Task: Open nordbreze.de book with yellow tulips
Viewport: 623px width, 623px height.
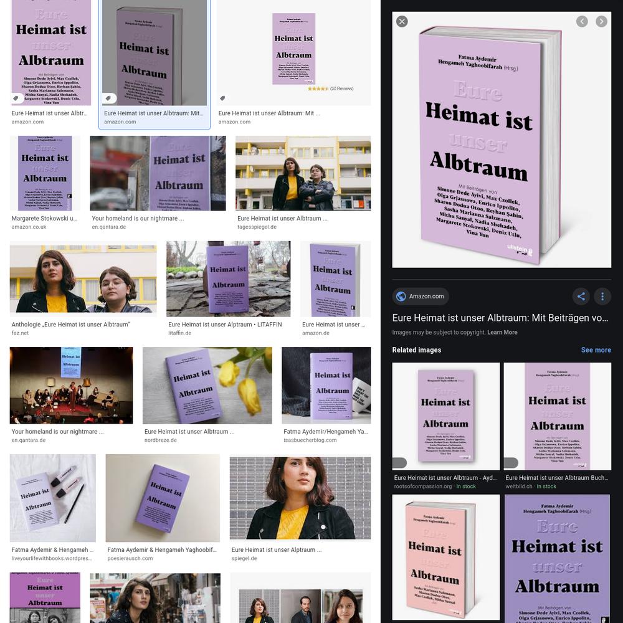Action: click(x=207, y=386)
